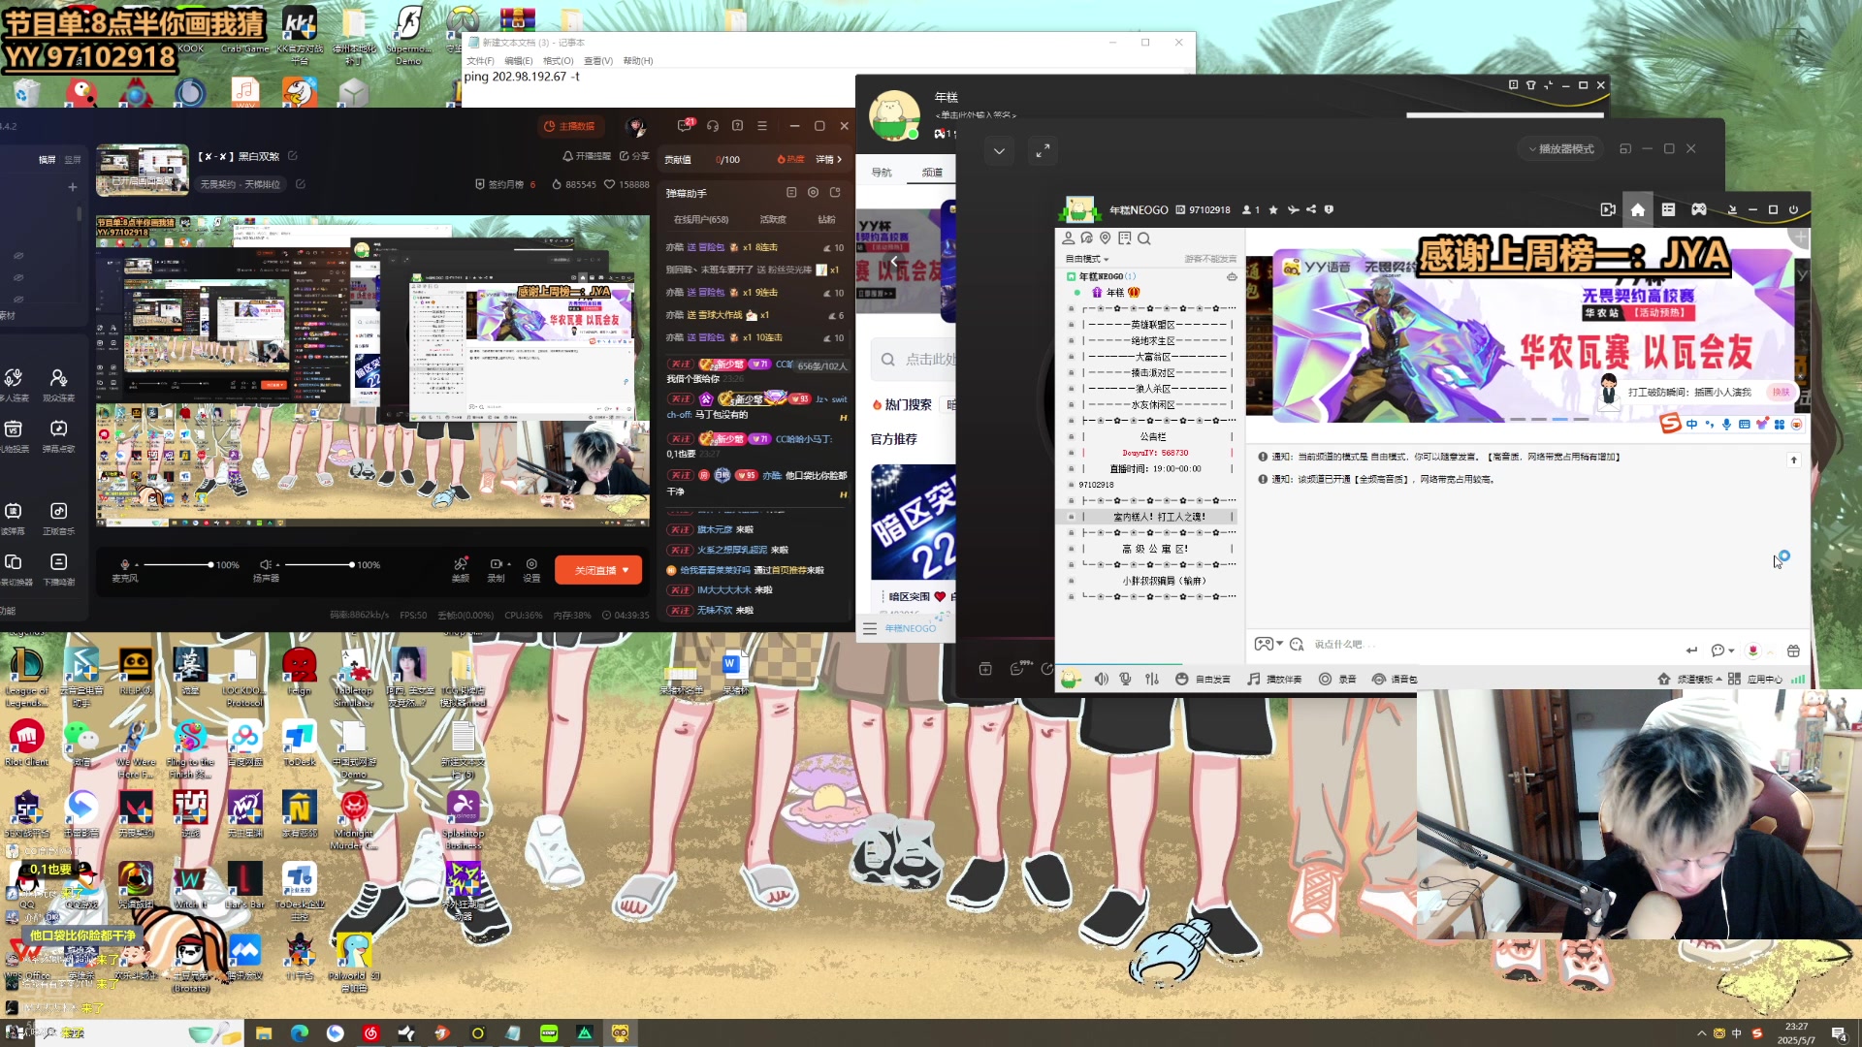Image resolution: width=1862 pixels, height=1047 pixels.
Task: Toggle 开播提醒 broadcast reminder
Action: [x=587, y=156]
